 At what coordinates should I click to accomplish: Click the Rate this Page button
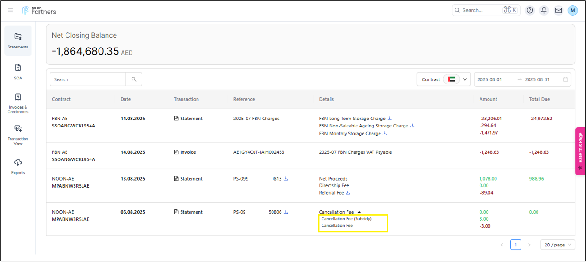(580, 151)
